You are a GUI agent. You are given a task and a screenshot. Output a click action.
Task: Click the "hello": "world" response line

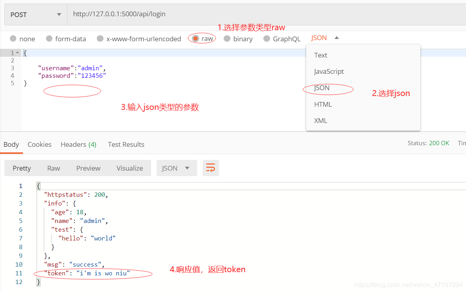click(87, 238)
